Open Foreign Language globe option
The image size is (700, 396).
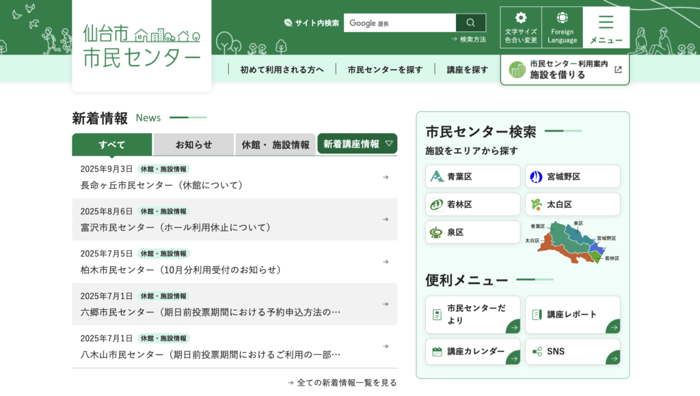[562, 27]
